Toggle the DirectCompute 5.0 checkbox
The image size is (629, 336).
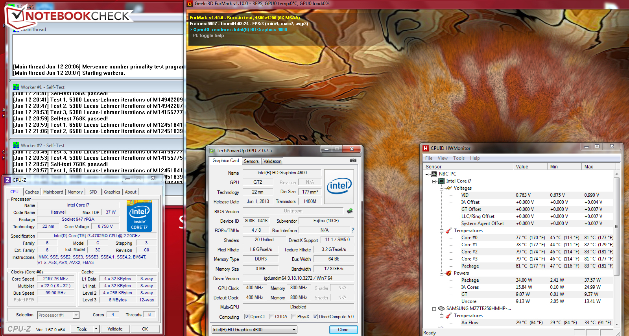[x=315, y=317]
